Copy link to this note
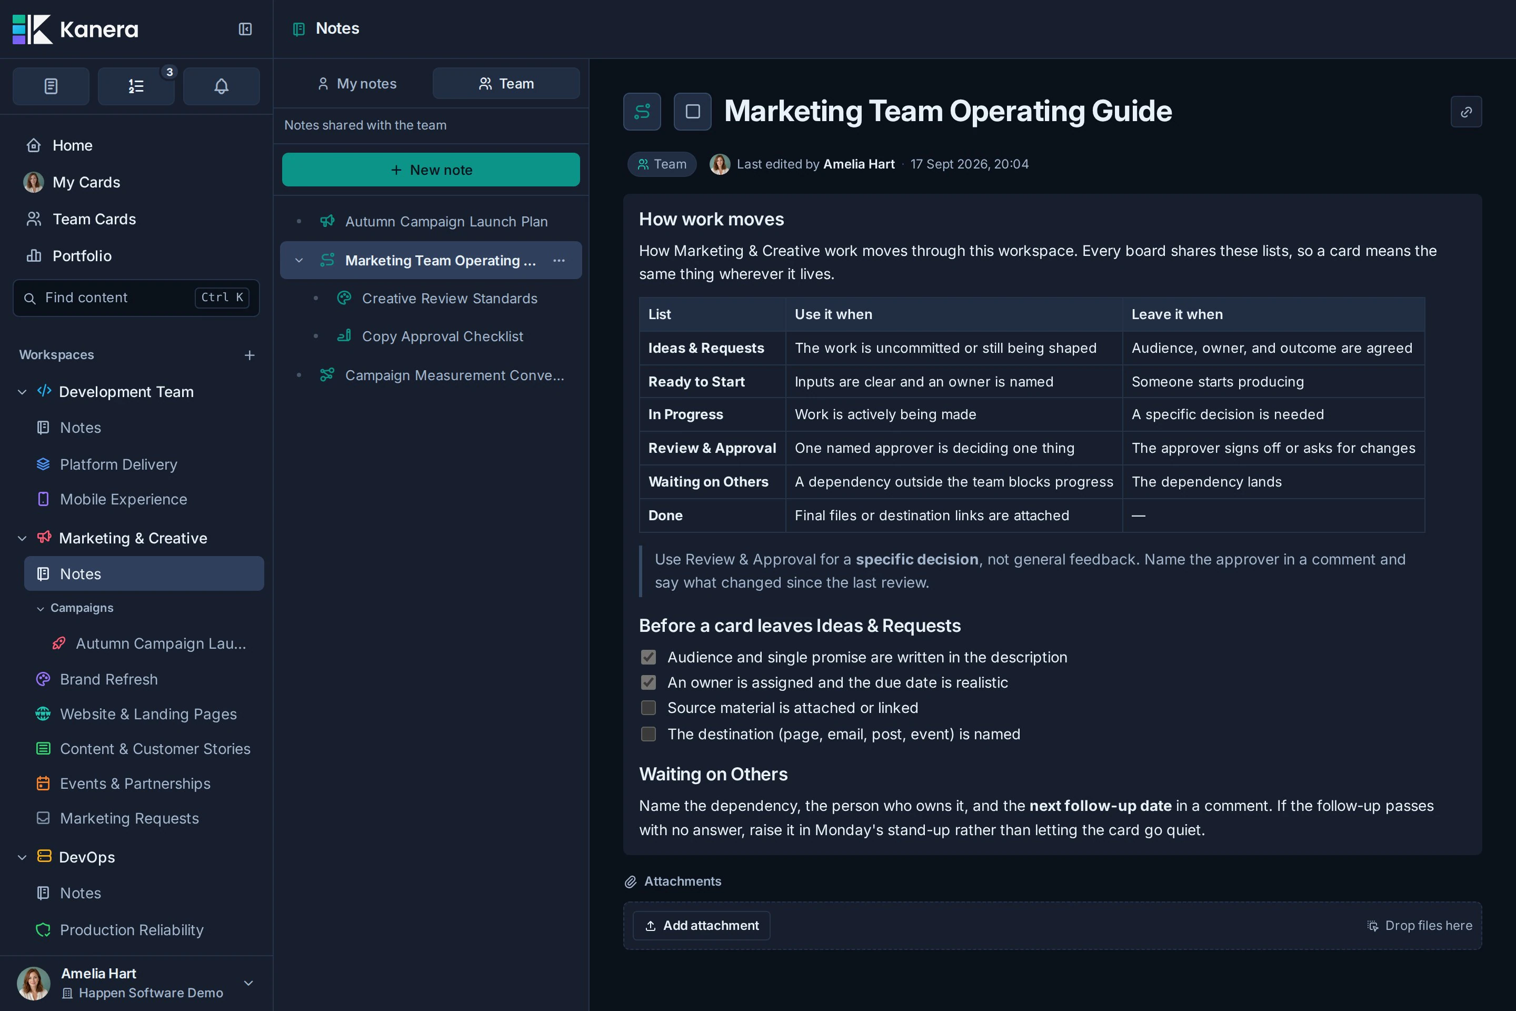Viewport: 1516px width, 1011px height. click(1465, 112)
